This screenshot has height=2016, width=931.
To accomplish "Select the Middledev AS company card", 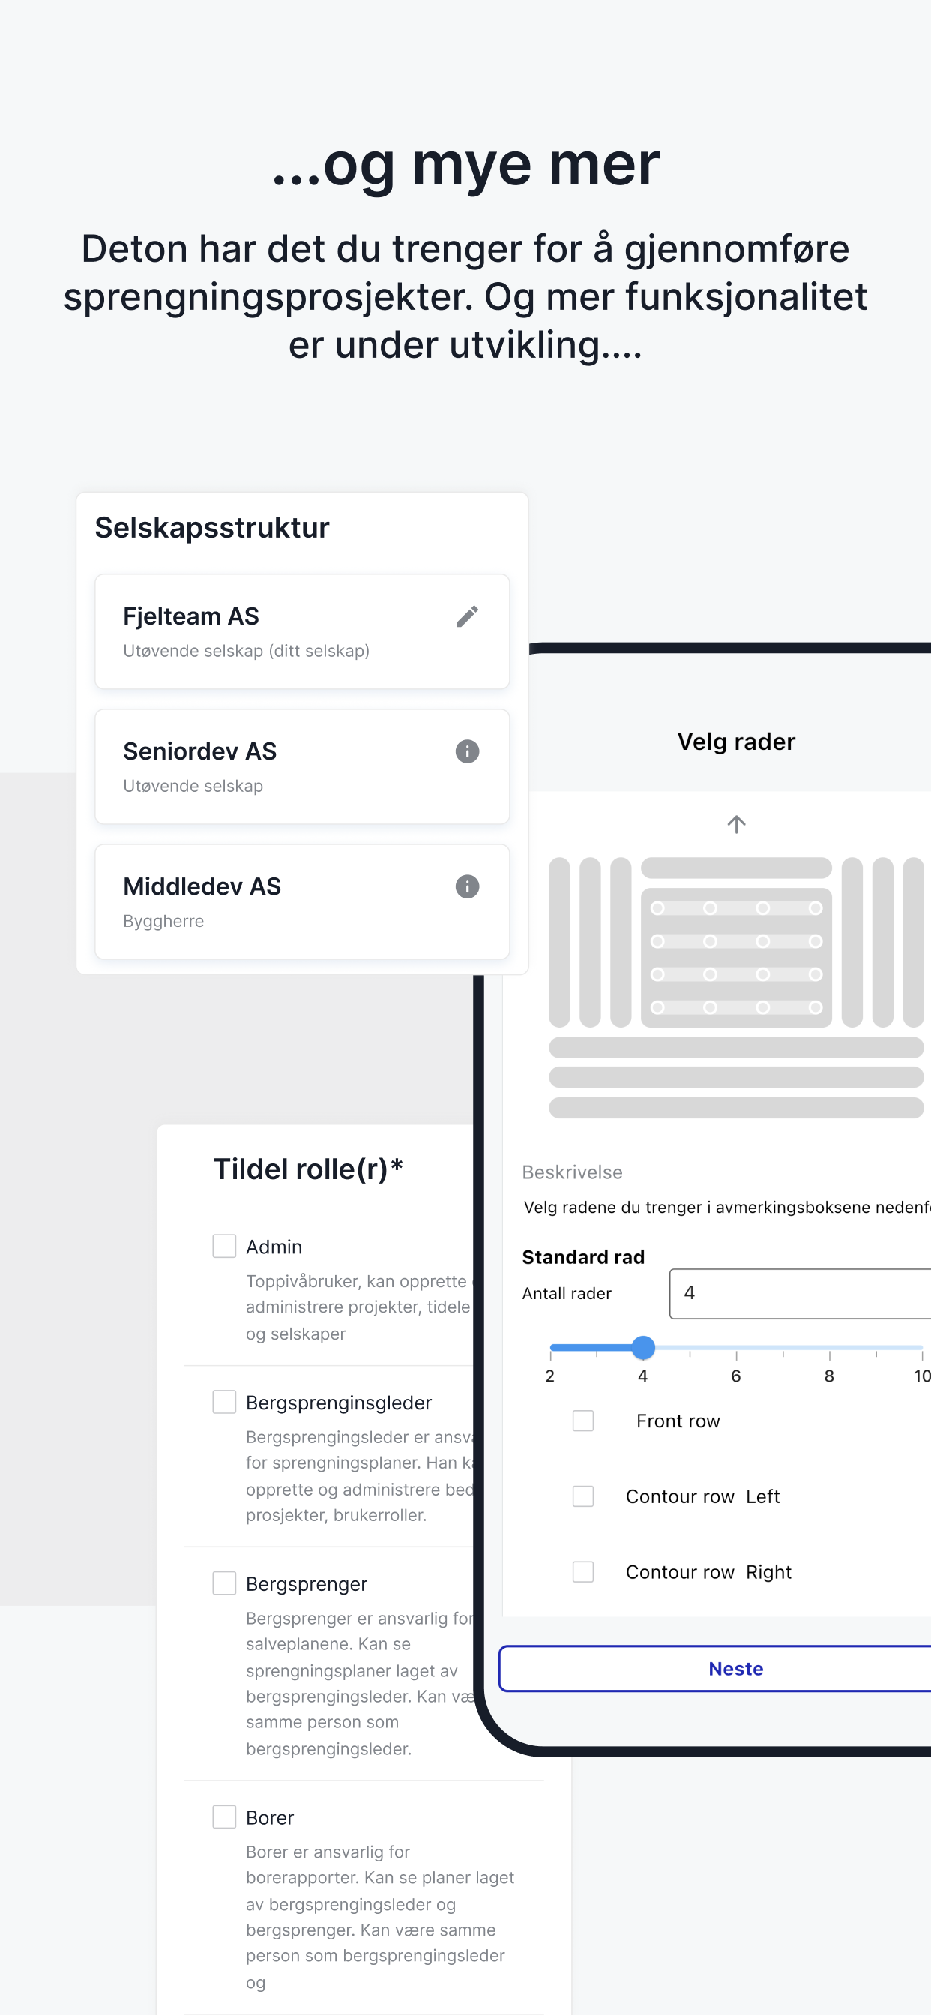I will point(302,901).
